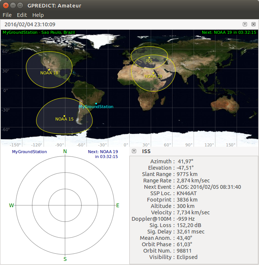Click the date and time header label

[x=30, y=24]
